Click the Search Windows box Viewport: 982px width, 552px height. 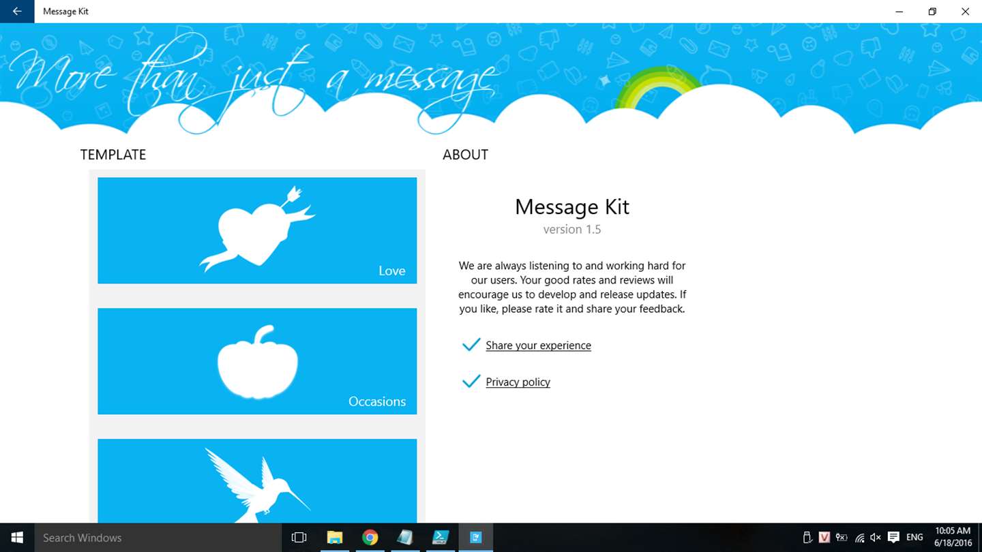pos(158,538)
